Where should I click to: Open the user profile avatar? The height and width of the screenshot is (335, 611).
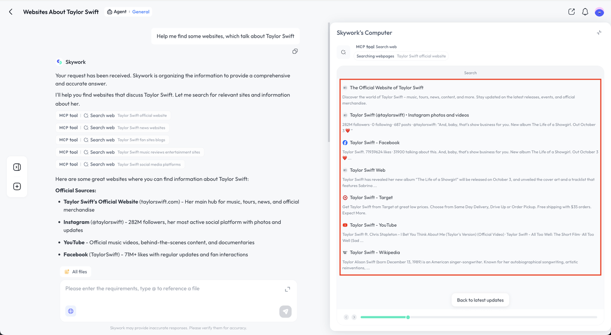pos(599,12)
